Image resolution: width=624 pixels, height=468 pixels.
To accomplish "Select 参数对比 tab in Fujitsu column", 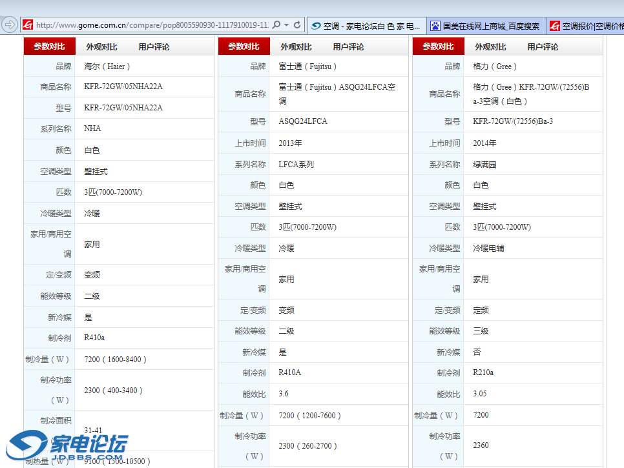I will [244, 47].
